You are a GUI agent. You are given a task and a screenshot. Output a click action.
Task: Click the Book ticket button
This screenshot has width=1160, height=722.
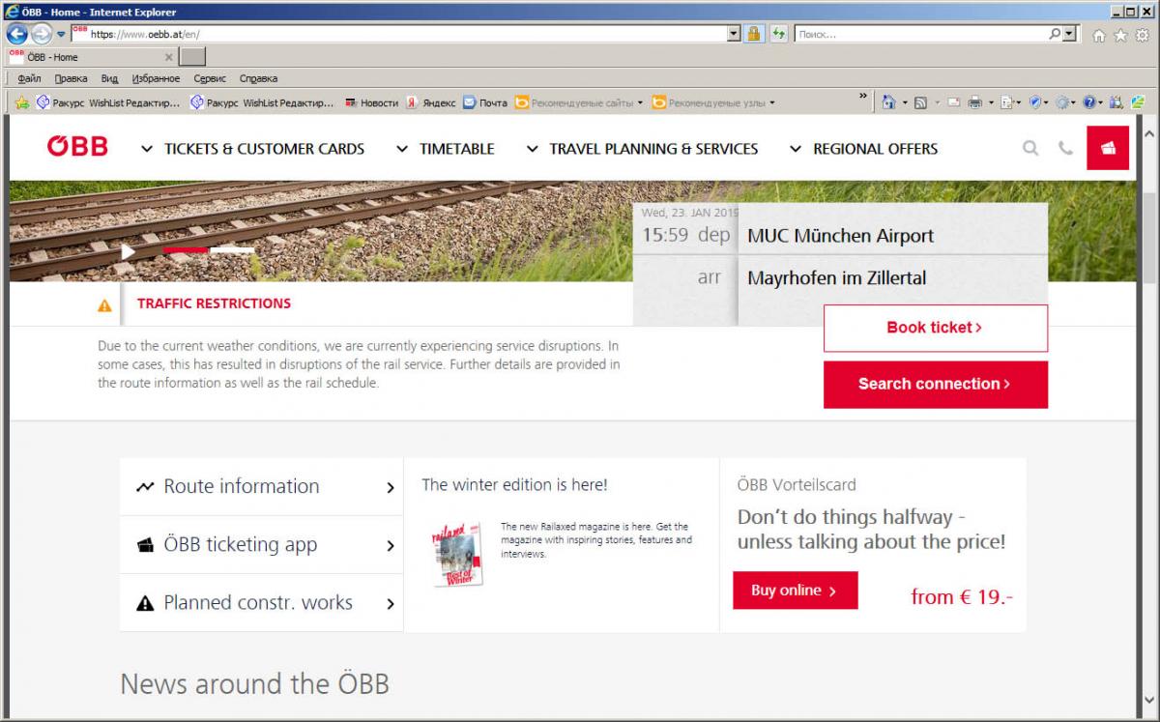point(936,329)
